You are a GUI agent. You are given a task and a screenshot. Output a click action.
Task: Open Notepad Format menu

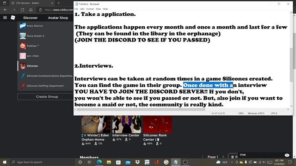click(x=90, y=9)
